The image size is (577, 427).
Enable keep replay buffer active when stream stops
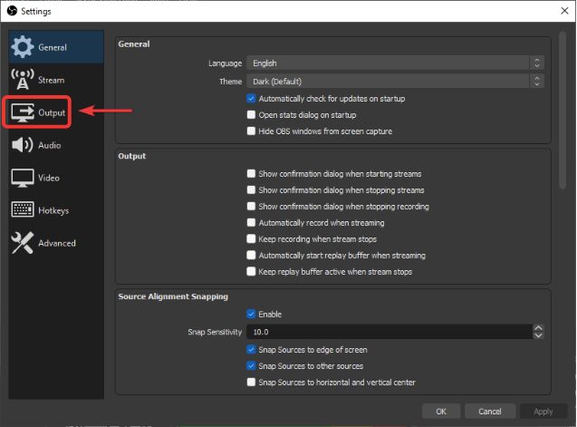coord(251,272)
